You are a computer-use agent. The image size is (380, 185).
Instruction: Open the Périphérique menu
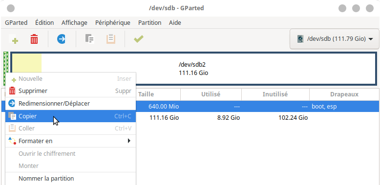click(x=113, y=23)
